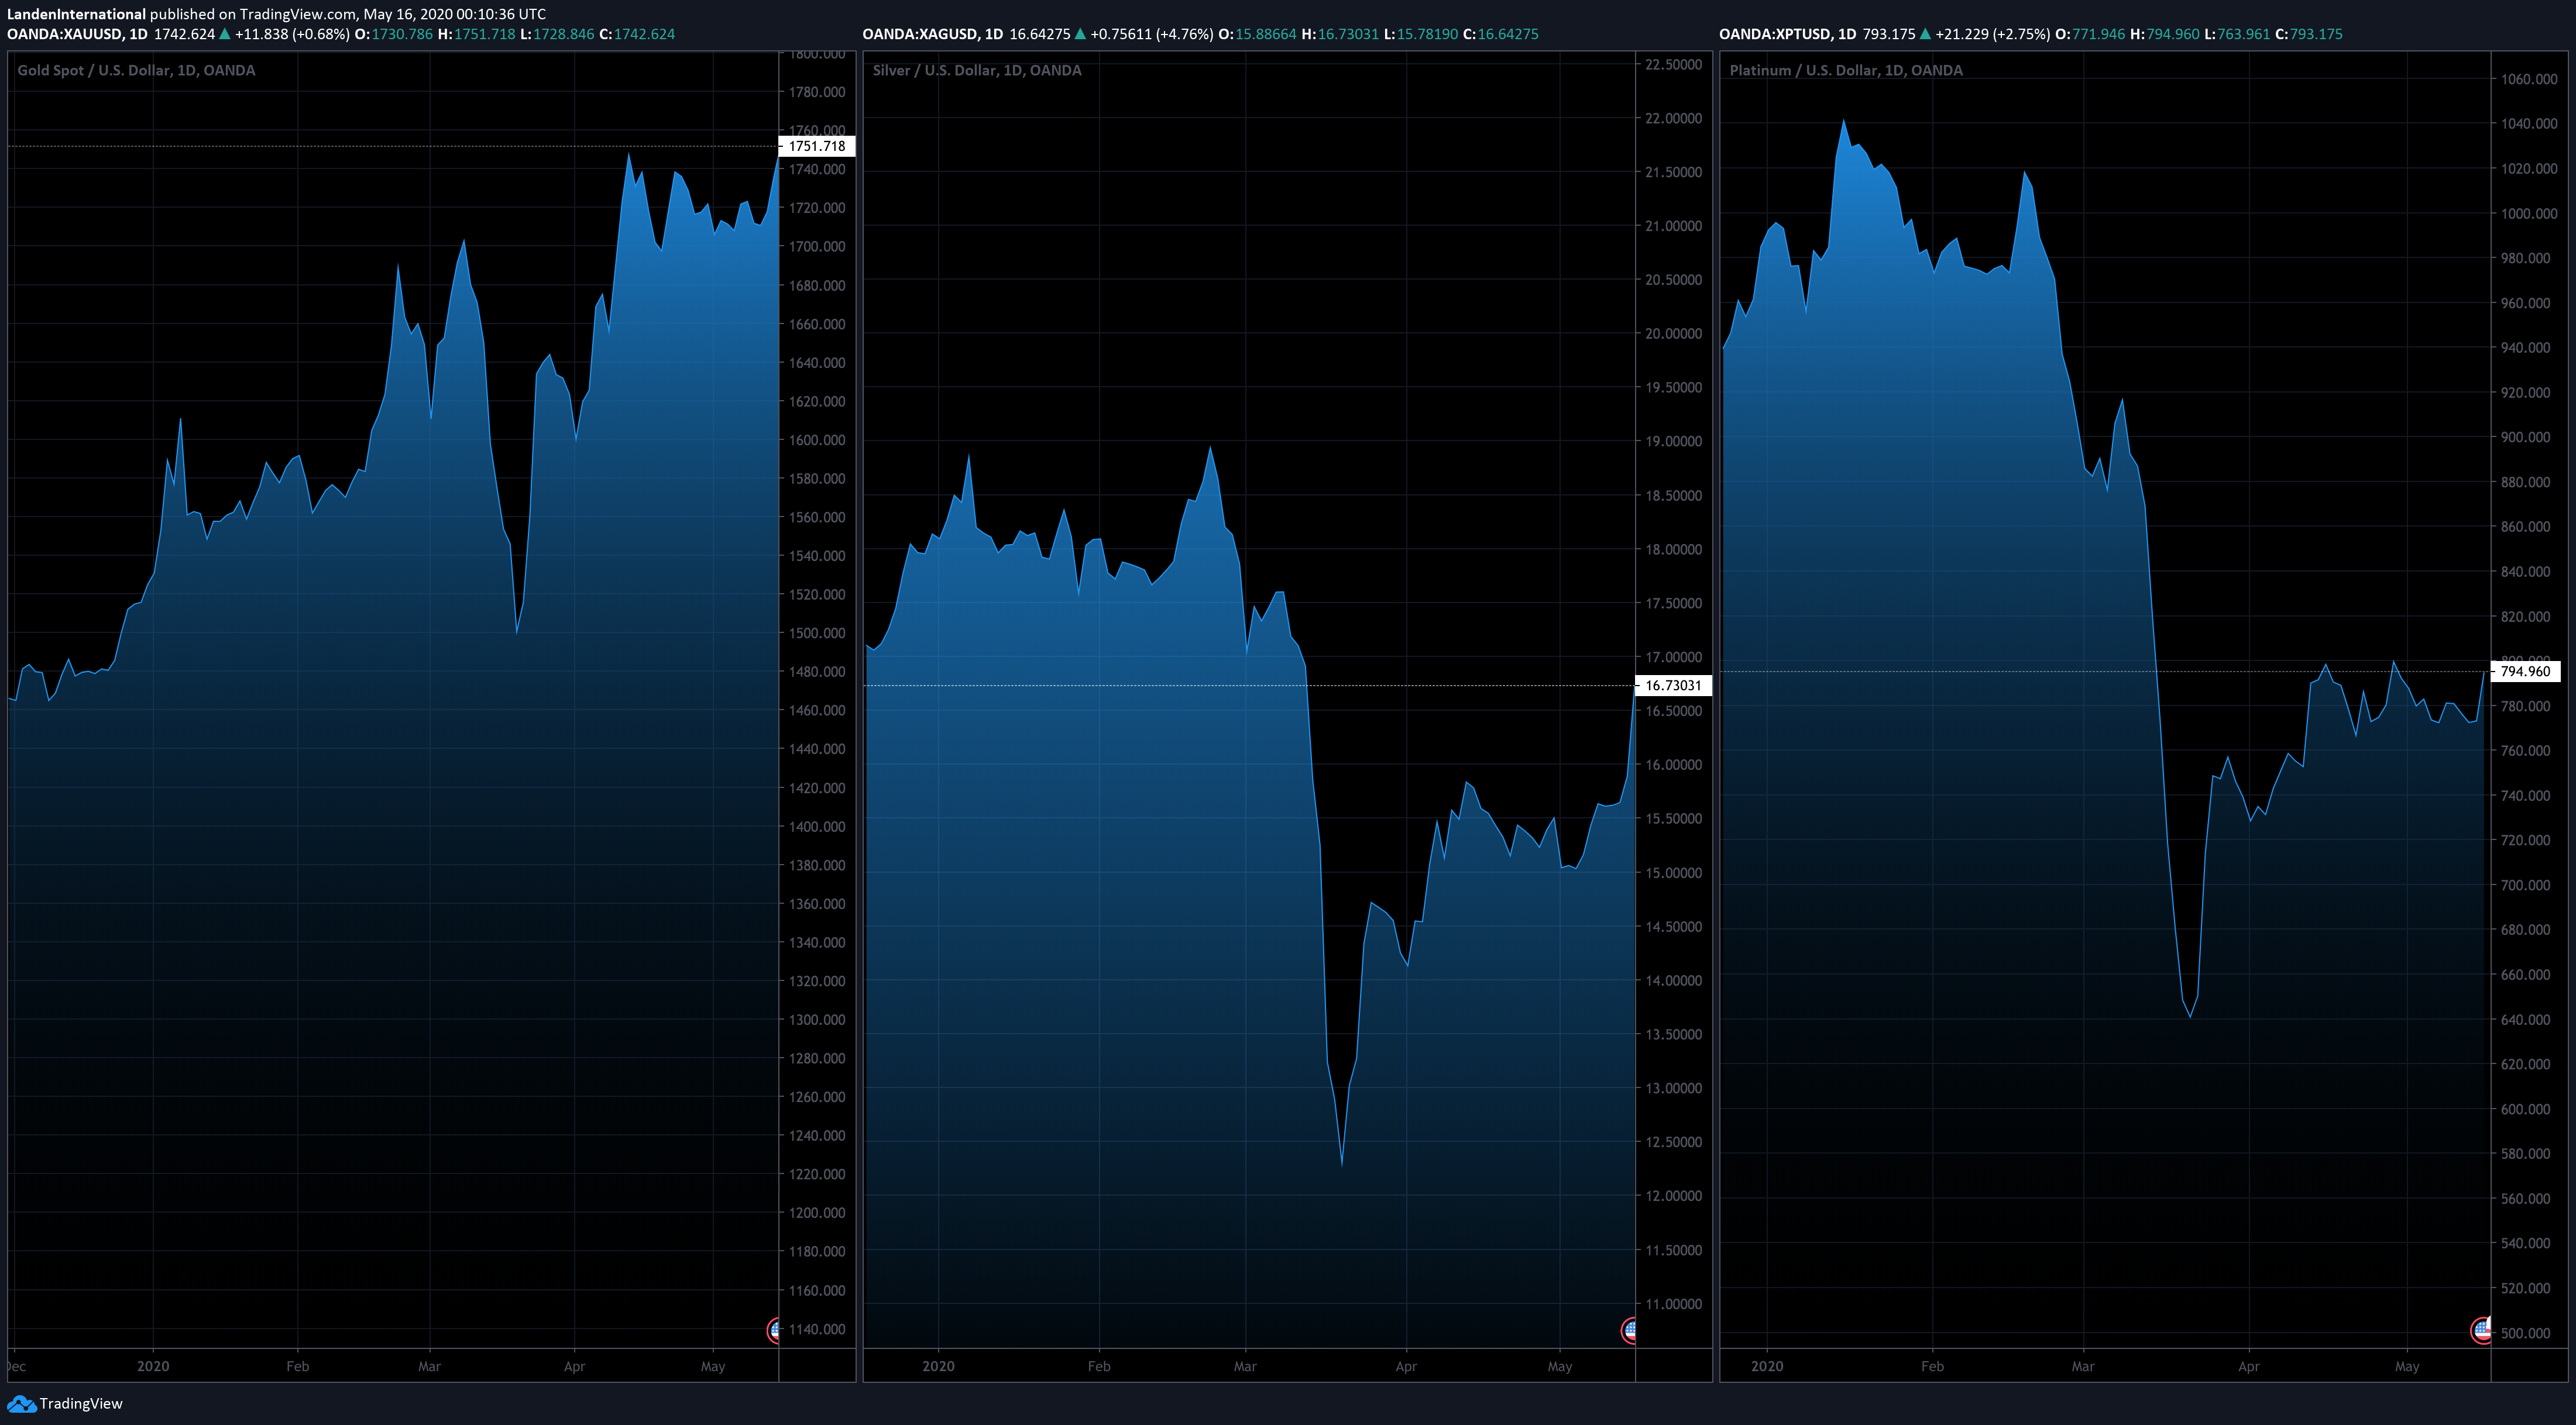Select the OANDA:XAUUSD, 1D symbol label
The image size is (2576, 1425).
click(x=77, y=34)
